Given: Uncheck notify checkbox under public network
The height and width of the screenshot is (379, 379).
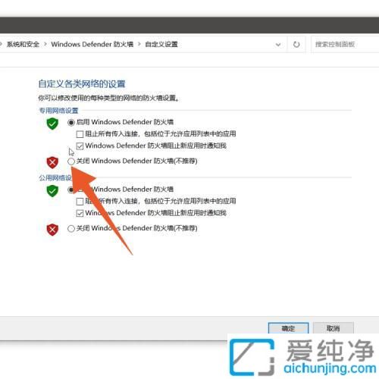Looking at the screenshot, I should tap(80, 213).
